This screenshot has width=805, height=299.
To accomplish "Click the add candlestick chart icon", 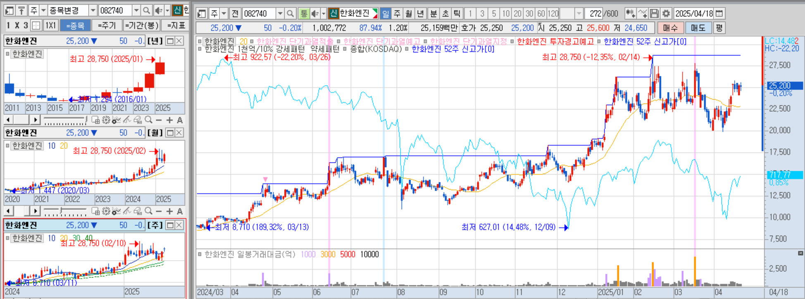I will point(630,14).
